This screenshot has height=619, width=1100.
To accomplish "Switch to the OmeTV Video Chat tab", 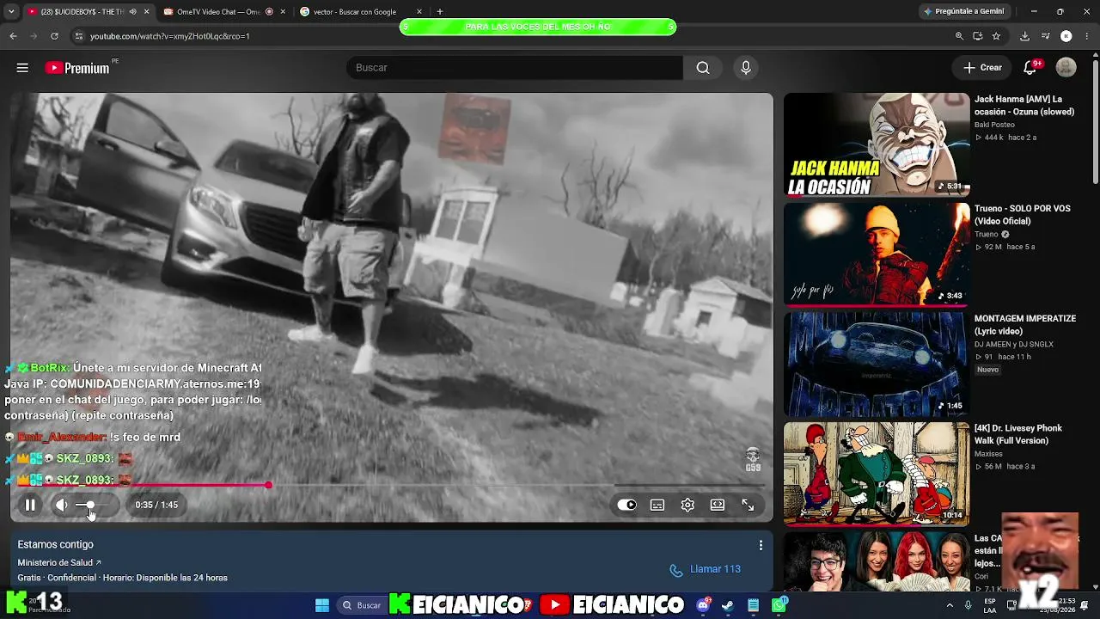I will [x=218, y=12].
